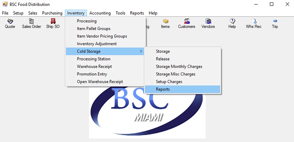Screen dimensions: 294x142
Task: Click the Help question mark icon
Action: coord(232,21)
